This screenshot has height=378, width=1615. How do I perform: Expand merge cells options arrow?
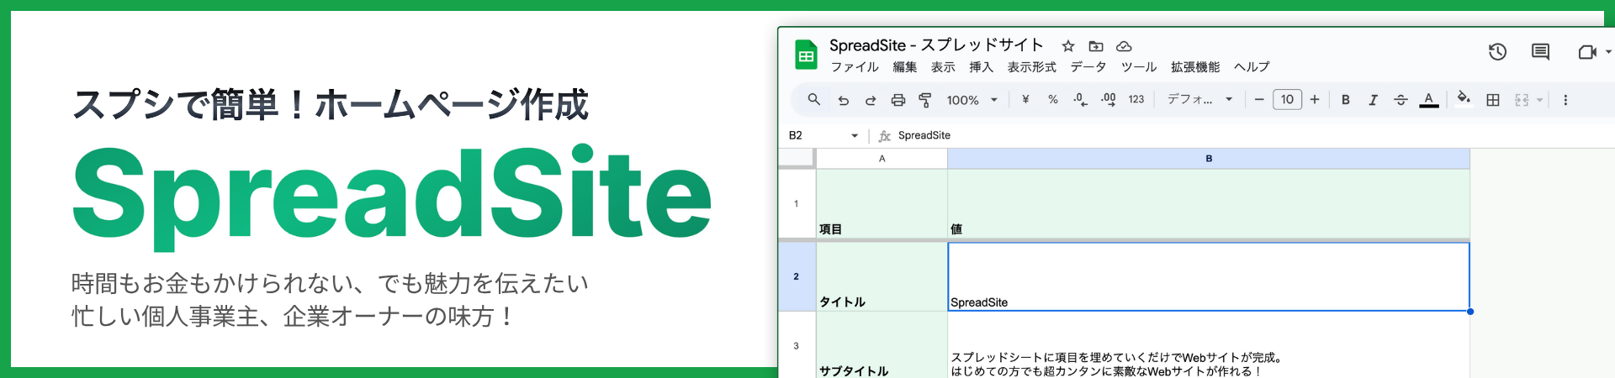(1540, 100)
